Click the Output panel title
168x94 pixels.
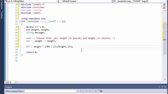[x=8, y=87]
